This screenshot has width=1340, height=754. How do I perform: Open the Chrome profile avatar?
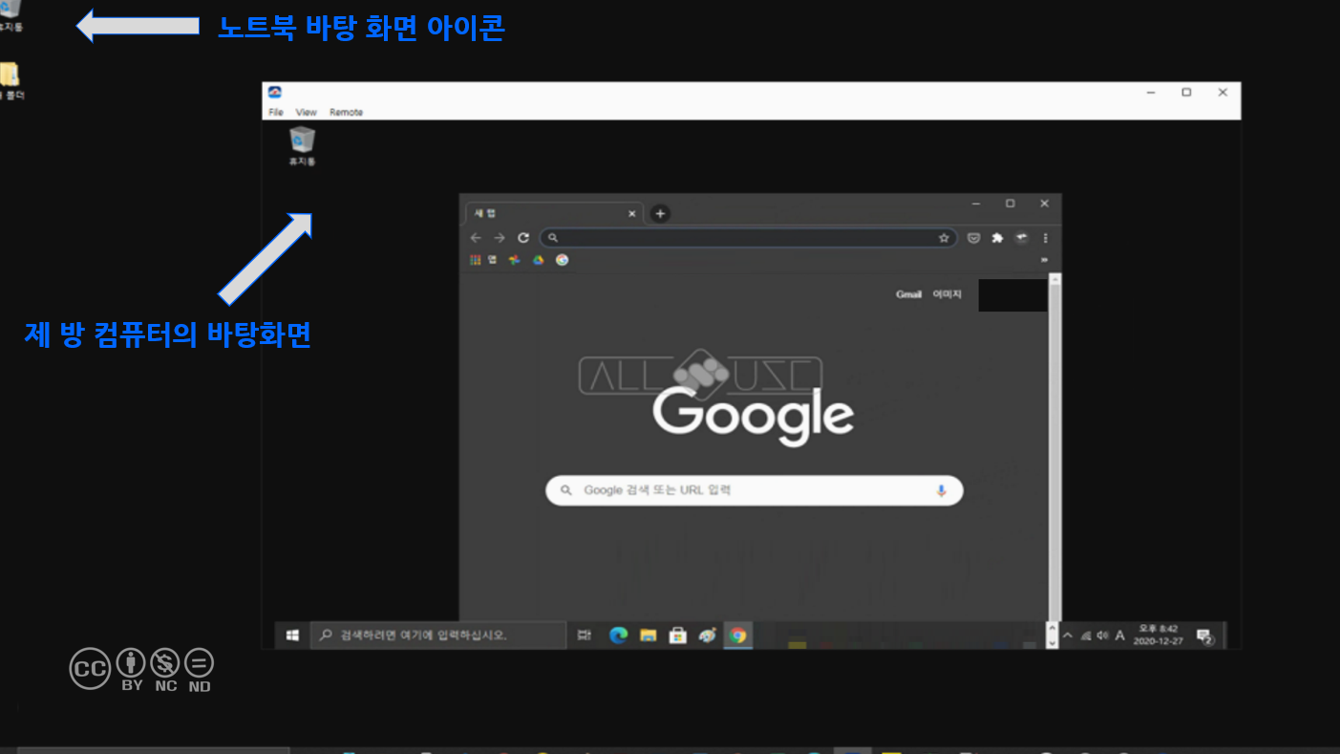click(1021, 238)
